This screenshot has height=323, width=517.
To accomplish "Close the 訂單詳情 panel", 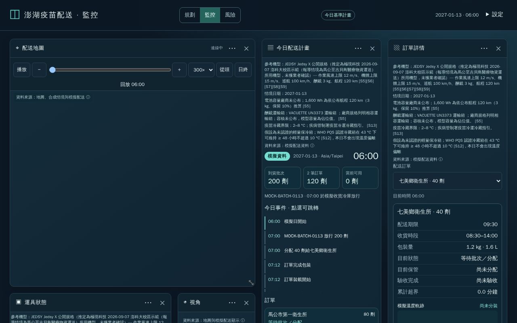I will pos(498,48).
